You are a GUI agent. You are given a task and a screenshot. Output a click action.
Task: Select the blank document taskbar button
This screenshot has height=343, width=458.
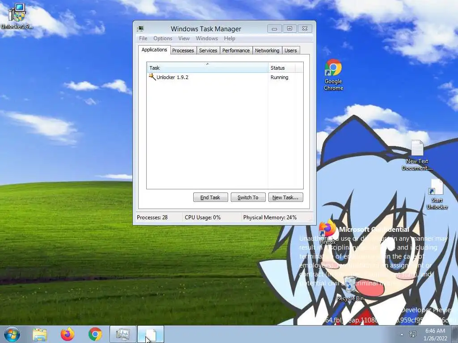coord(151,334)
